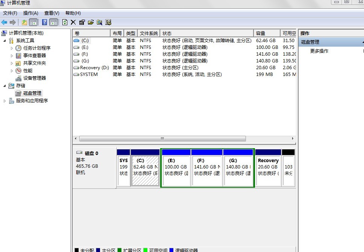Click the 计算机管理(本地) root icon
364x252 pixels.
coord(4,33)
